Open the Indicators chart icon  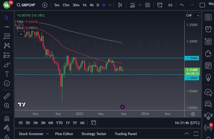coord(132,5)
